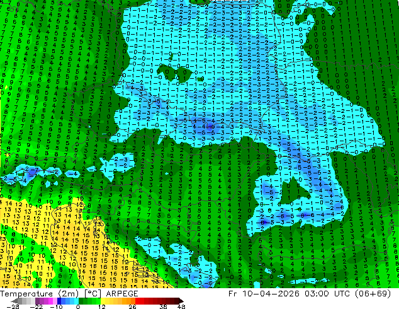The width and height of the screenshot is (399, 309).
Task: Click the date '10-04-2026' text
Action: coord(271,294)
